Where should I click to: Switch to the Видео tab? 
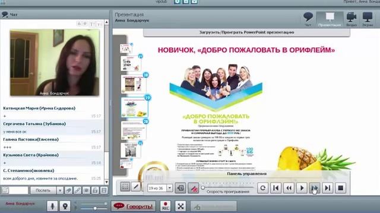click(351, 19)
